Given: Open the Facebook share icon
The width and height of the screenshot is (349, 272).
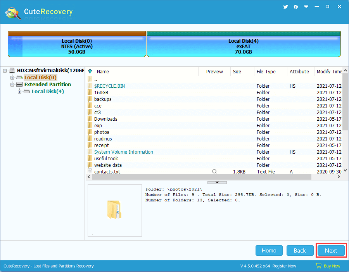Looking at the screenshot, I should [296, 7].
